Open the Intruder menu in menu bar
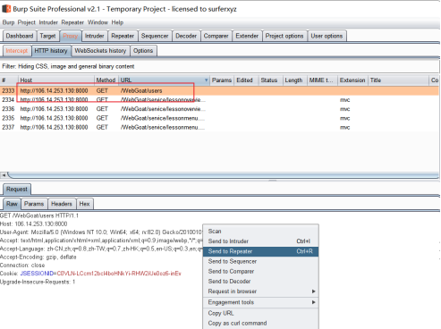The image size is (441, 329). click(48, 22)
